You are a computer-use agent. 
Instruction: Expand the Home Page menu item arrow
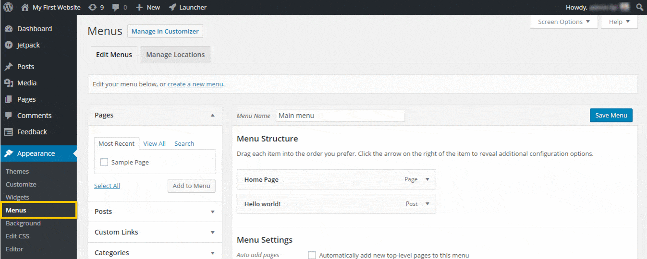coord(427,179)
